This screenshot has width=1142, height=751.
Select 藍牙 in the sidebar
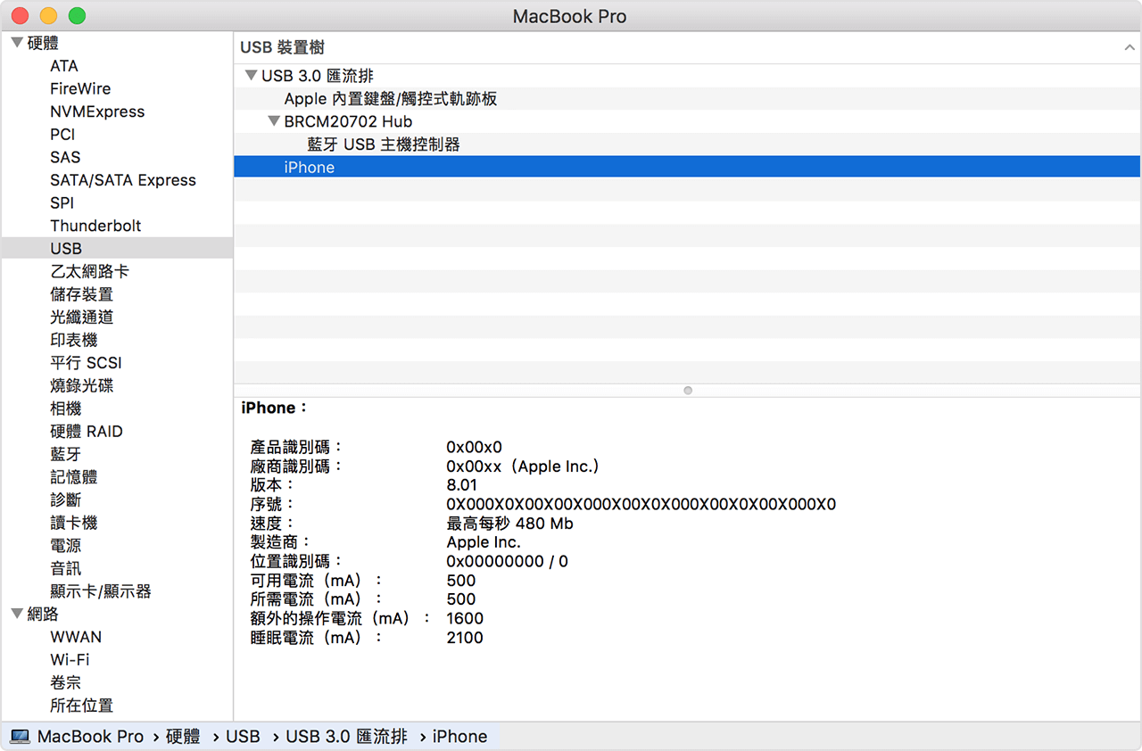(65, 454)
